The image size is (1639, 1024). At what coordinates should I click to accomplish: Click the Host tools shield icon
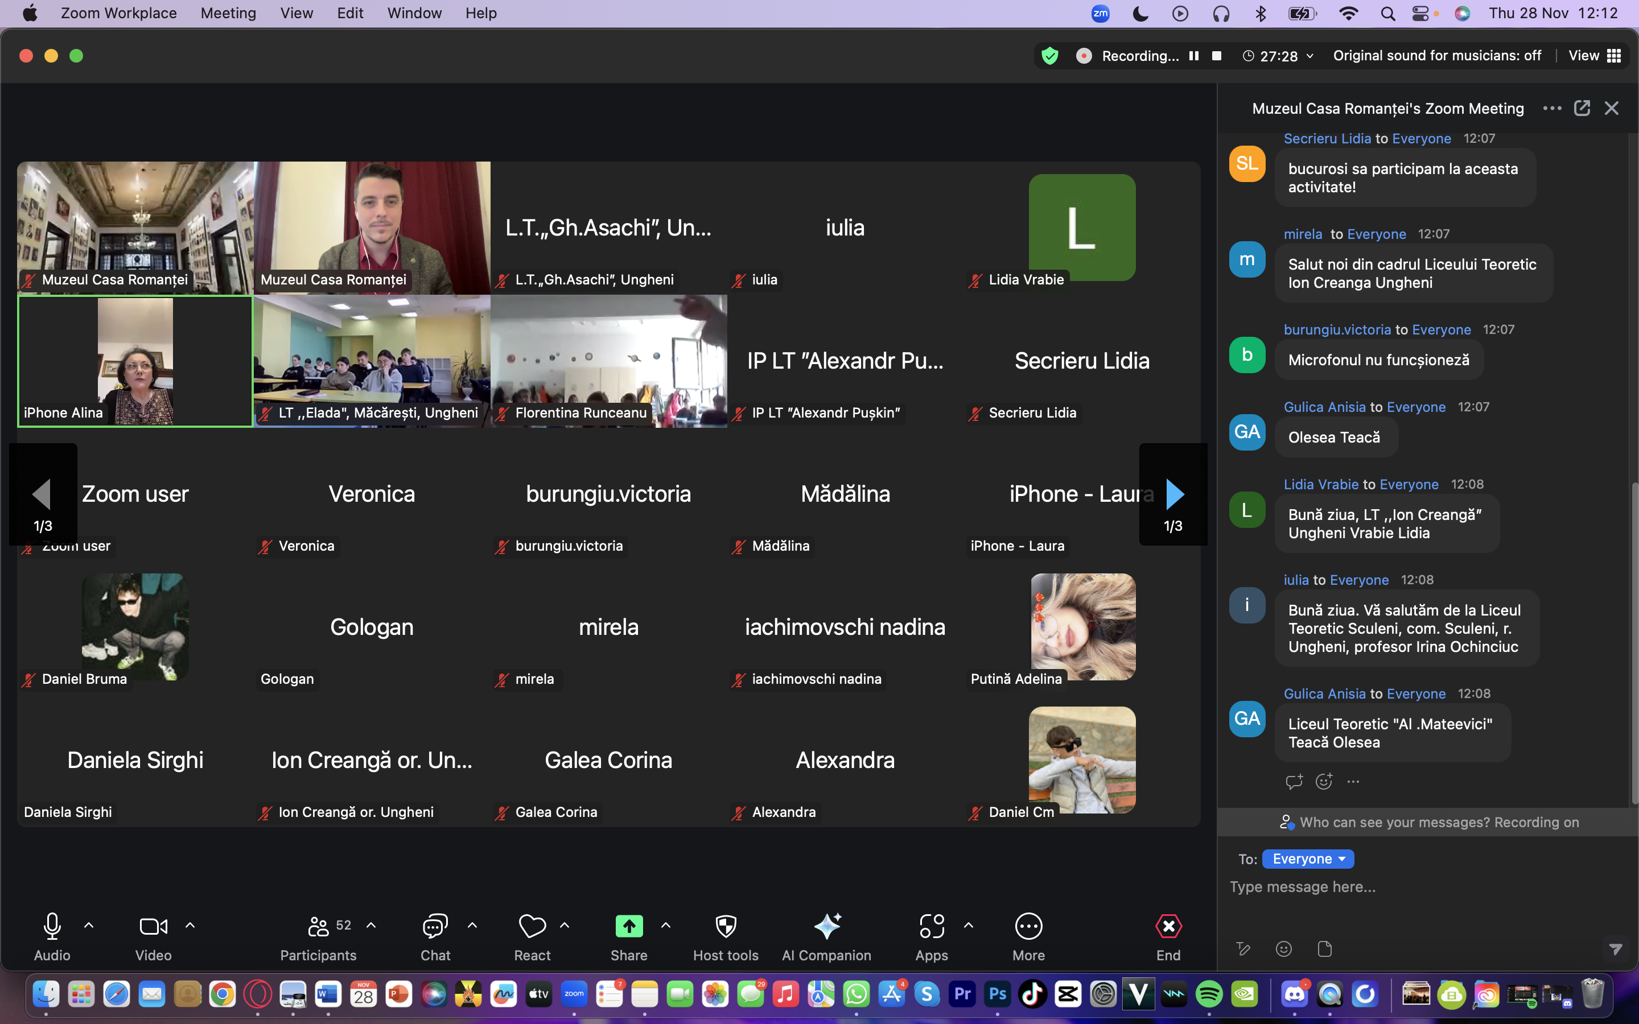726,926
